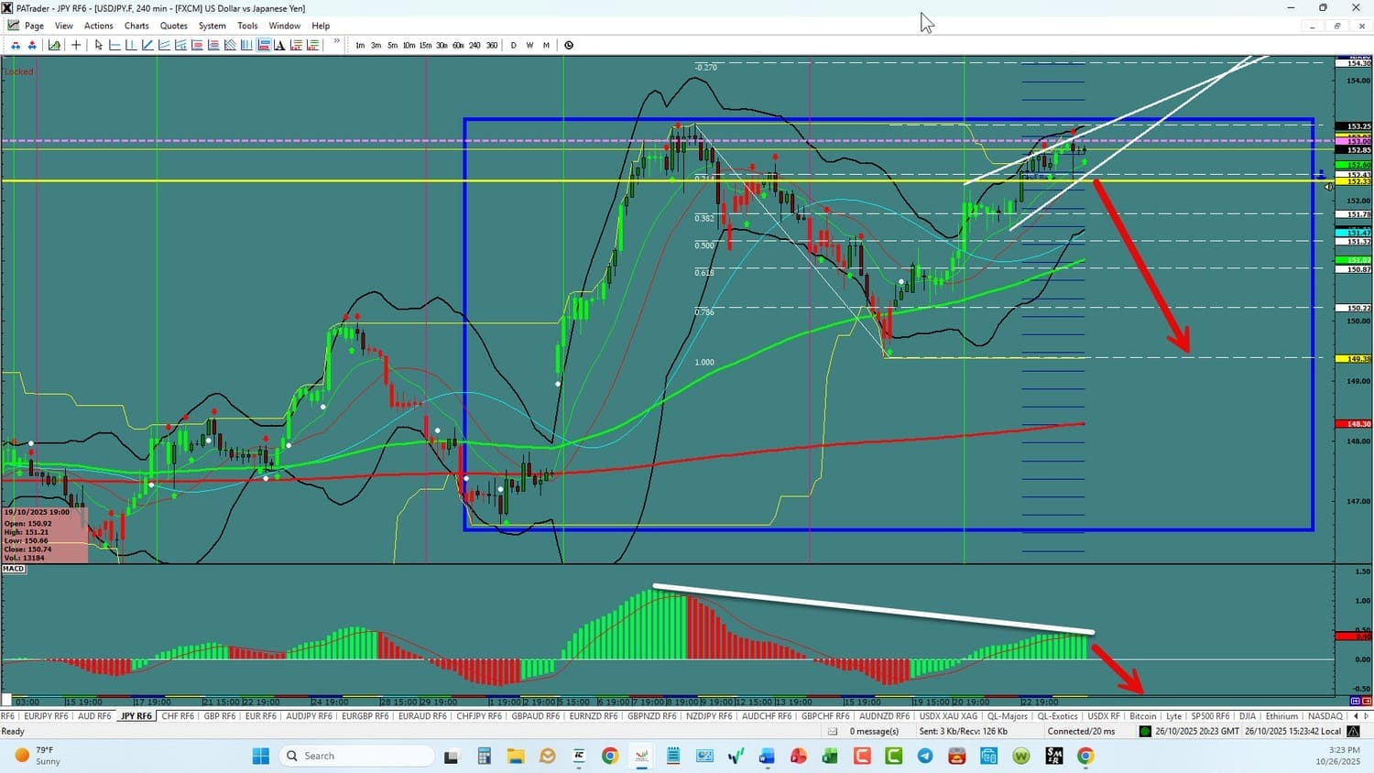Image resolution: width=1374 pixels, height=773 pixels.
Task: Open the Charts menu
Action: click(x=136, y=26)
